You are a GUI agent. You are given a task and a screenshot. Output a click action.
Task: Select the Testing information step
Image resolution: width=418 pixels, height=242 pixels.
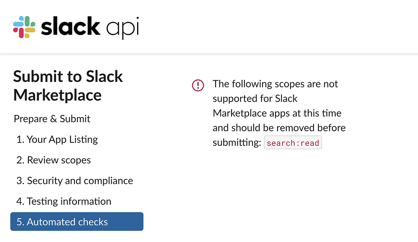coord(64,201)
